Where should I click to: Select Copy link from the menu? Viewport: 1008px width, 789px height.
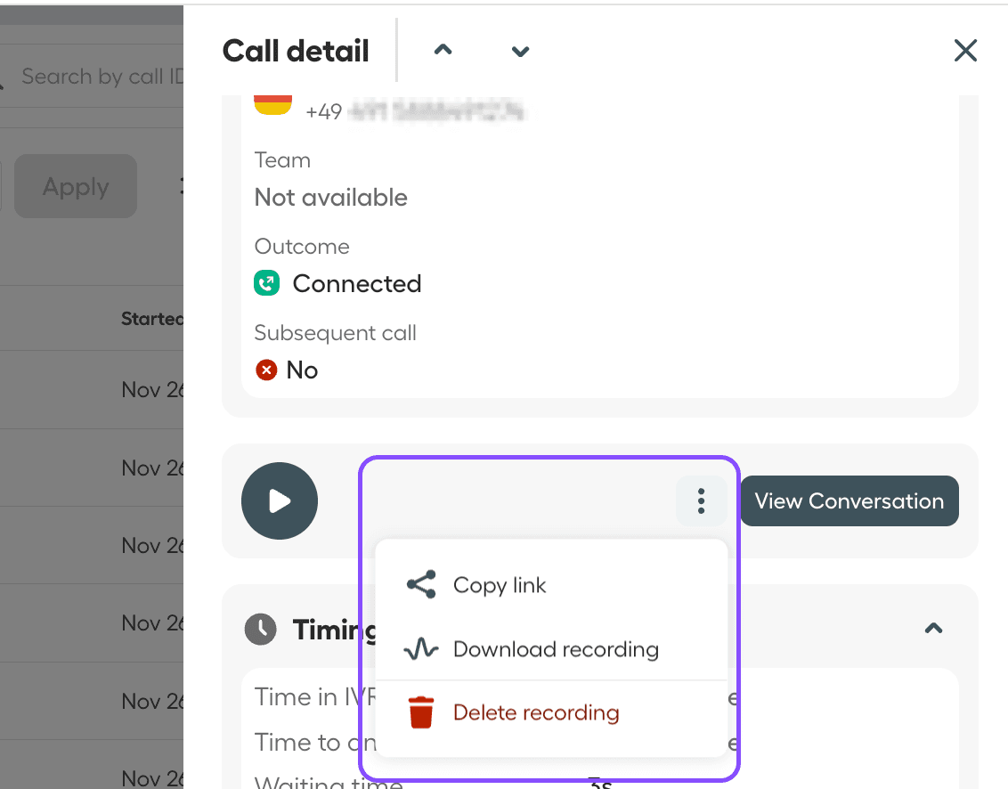[x=500, y=585]
